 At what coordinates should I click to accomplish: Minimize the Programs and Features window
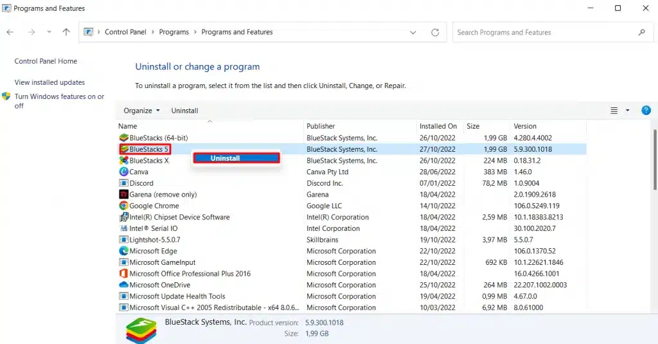[x=591, y=8]
